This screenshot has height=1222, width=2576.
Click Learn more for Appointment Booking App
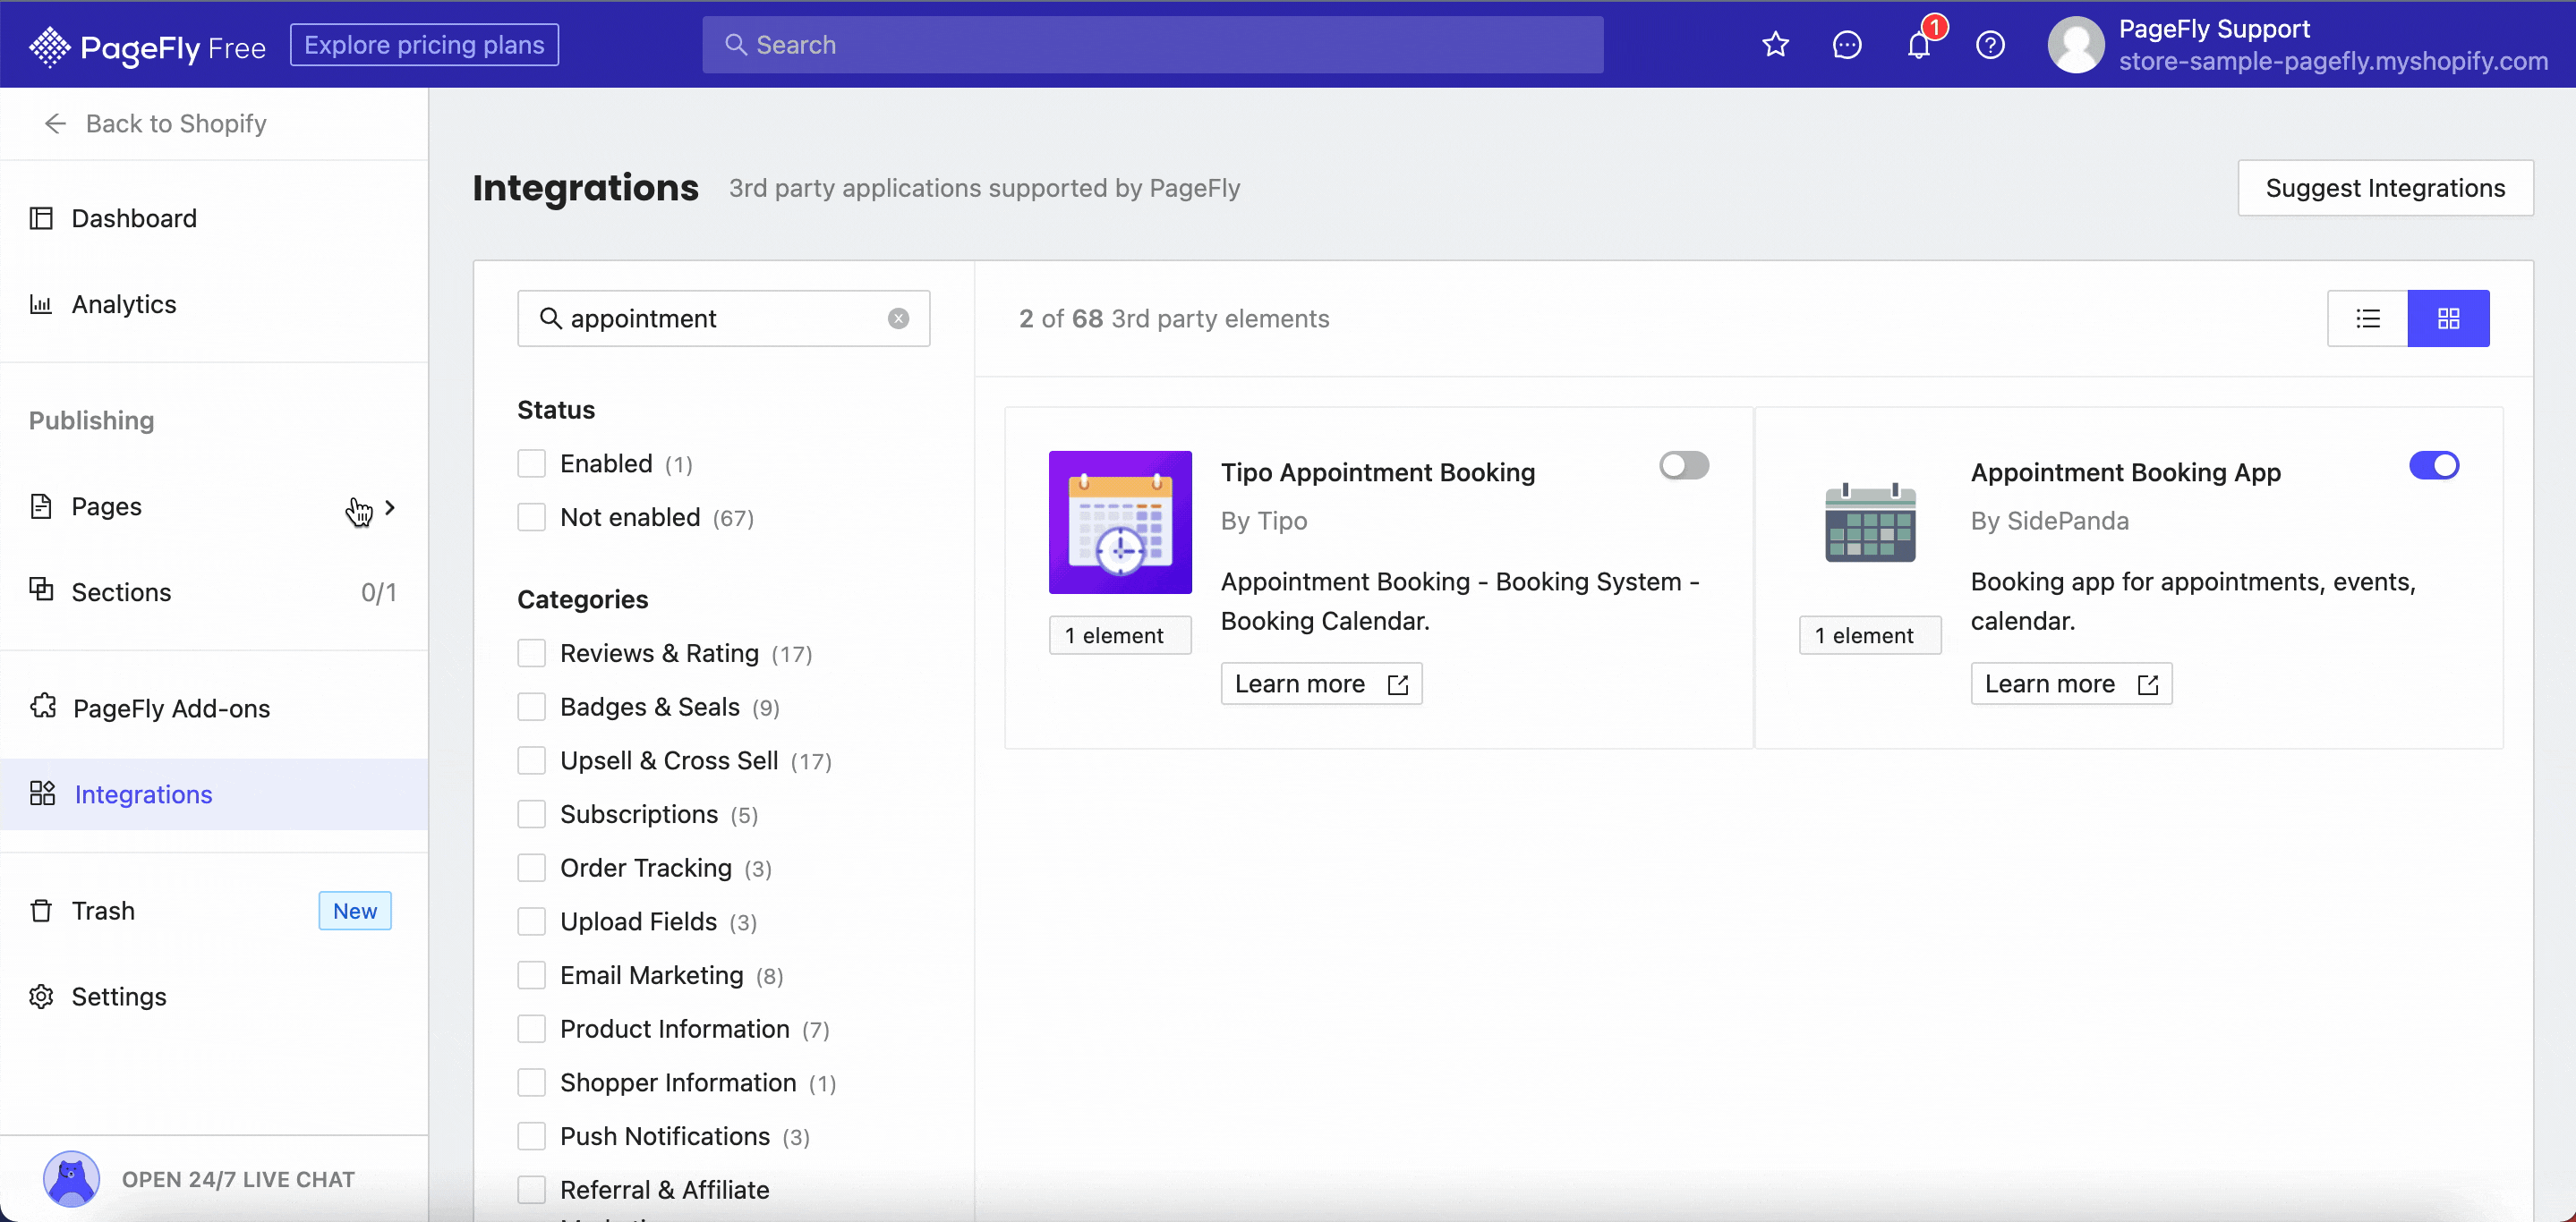click(2071, 683)
